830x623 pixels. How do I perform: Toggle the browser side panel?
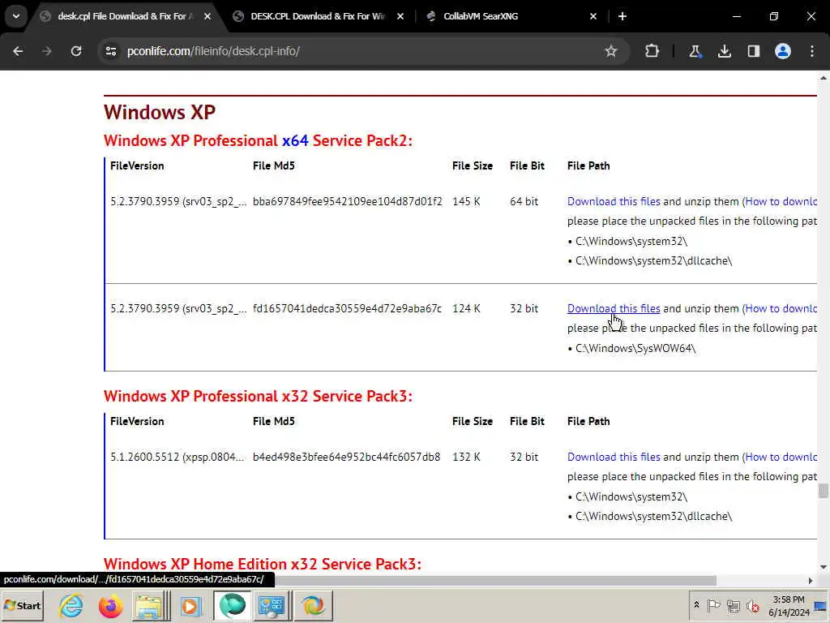point(754,51)
